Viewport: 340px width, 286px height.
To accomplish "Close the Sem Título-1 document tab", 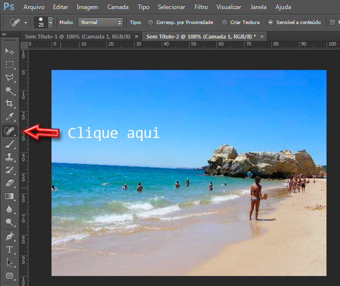I will pyautogui.click(x=136, y=36).
